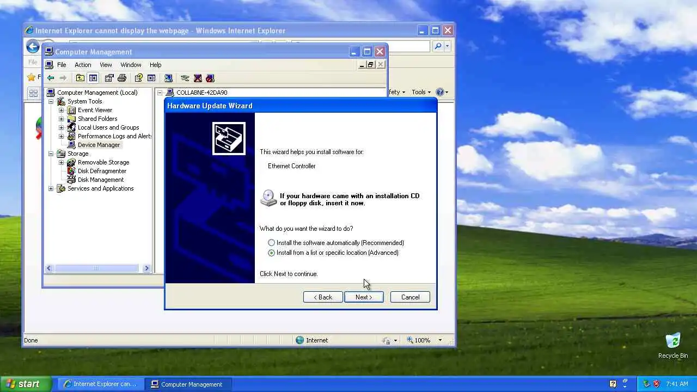Click the Uninstall device icon with red X
Screen dimensions: 697x392
pos(198,78)
